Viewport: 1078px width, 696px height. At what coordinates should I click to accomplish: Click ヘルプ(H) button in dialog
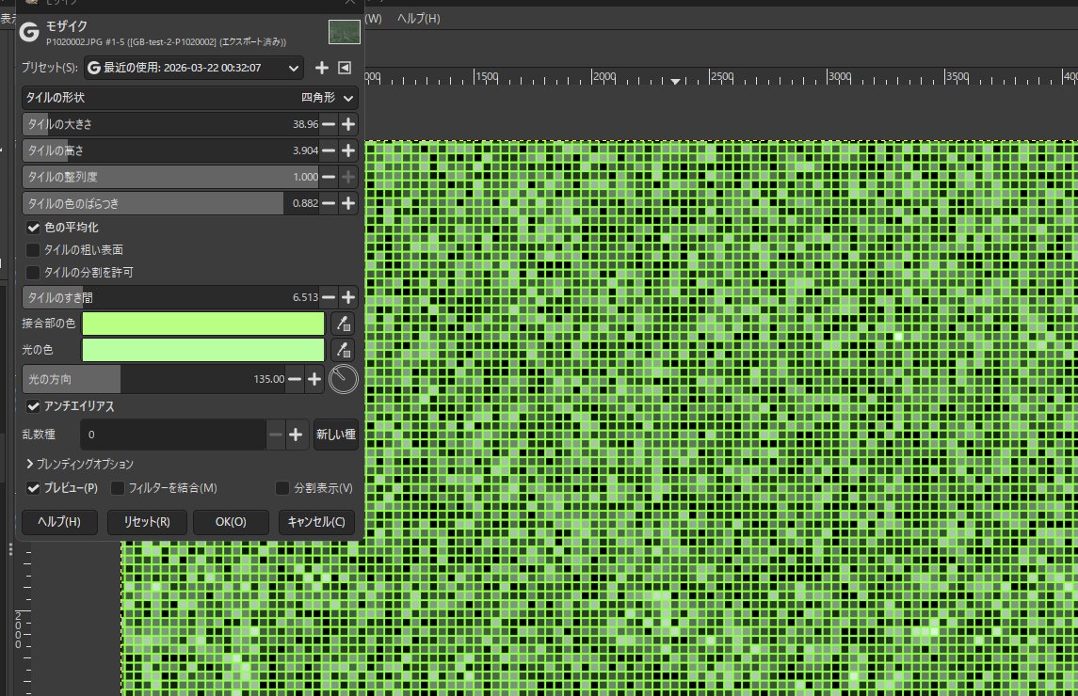click(59, 522)
